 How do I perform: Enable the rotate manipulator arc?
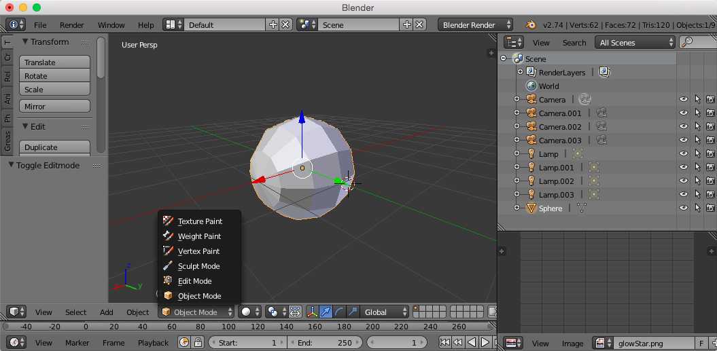(339, 312)
